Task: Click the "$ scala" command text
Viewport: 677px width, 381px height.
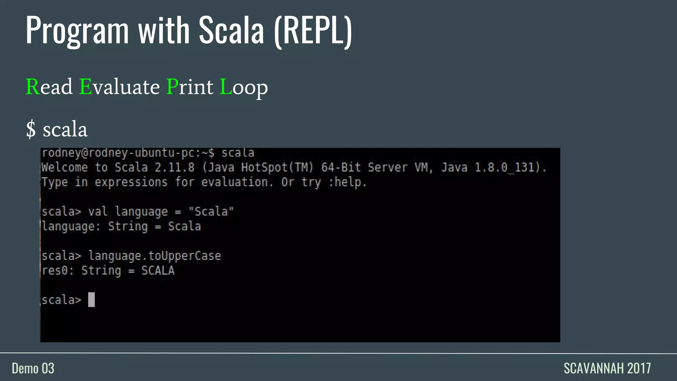Action: [57, 129]
